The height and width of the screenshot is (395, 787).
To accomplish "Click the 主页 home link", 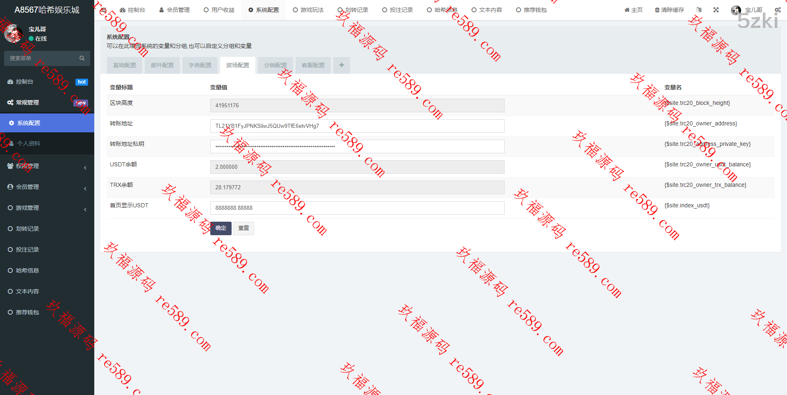I will tap(633, 10).
